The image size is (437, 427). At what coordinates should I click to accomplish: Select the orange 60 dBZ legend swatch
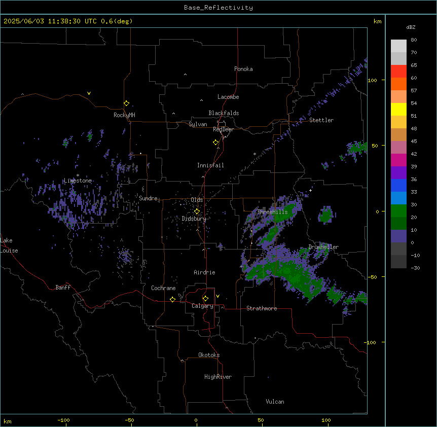pyautogui.click(x=398, y=84)
